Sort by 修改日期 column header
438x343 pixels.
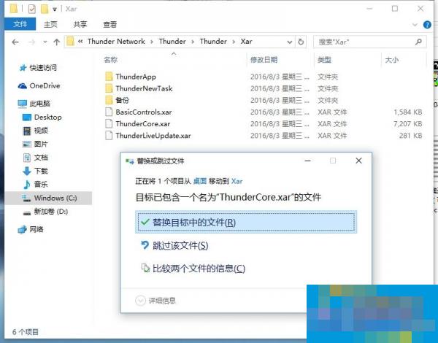pos(264,60)
